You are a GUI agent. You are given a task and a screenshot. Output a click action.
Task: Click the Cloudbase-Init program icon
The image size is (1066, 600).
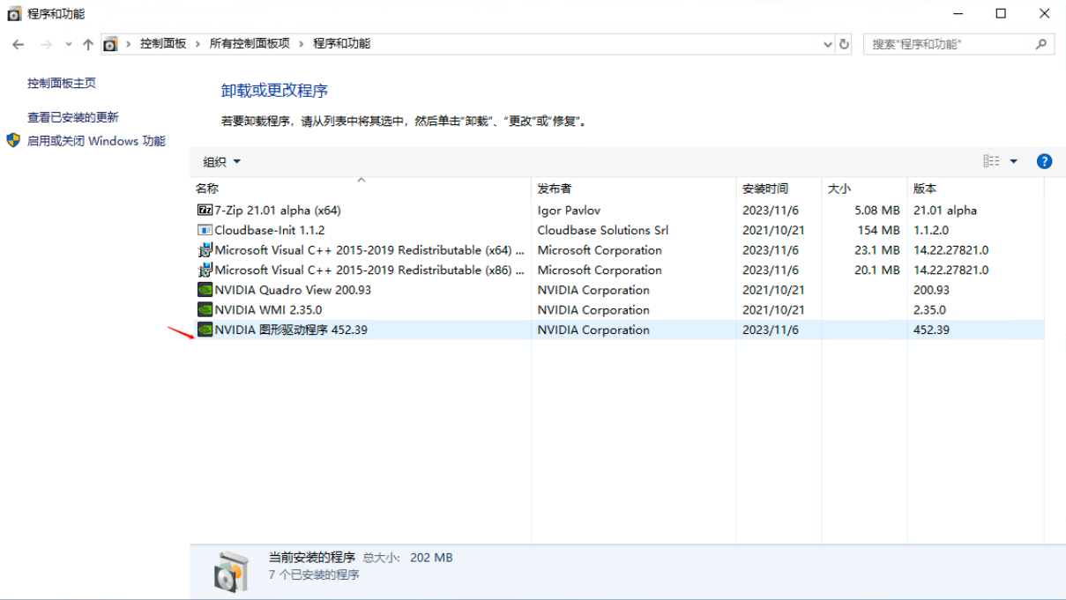click(x=205, y=230)
